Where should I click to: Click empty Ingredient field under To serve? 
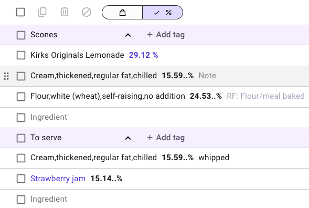[49, 199]
